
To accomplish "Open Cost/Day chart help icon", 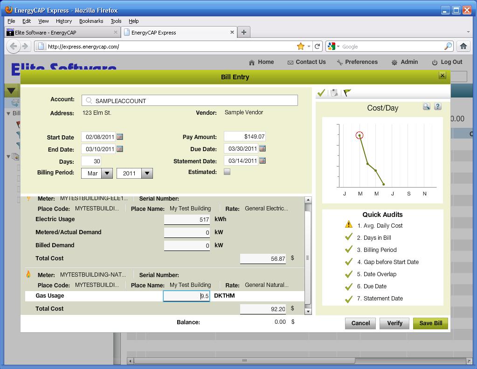I will (x=437, y=106).
